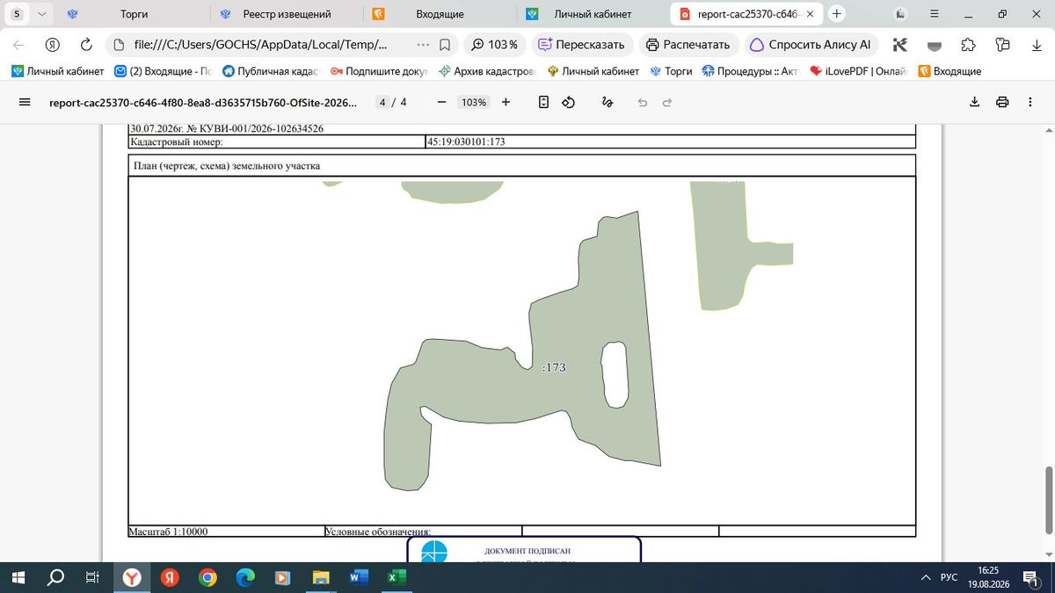The image size is (1055, 593).
Task: Open the PDF viewer sidebar menu
Action: coord(25,102)
